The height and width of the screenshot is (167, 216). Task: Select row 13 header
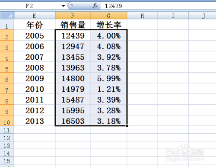[x=7, y=145]
